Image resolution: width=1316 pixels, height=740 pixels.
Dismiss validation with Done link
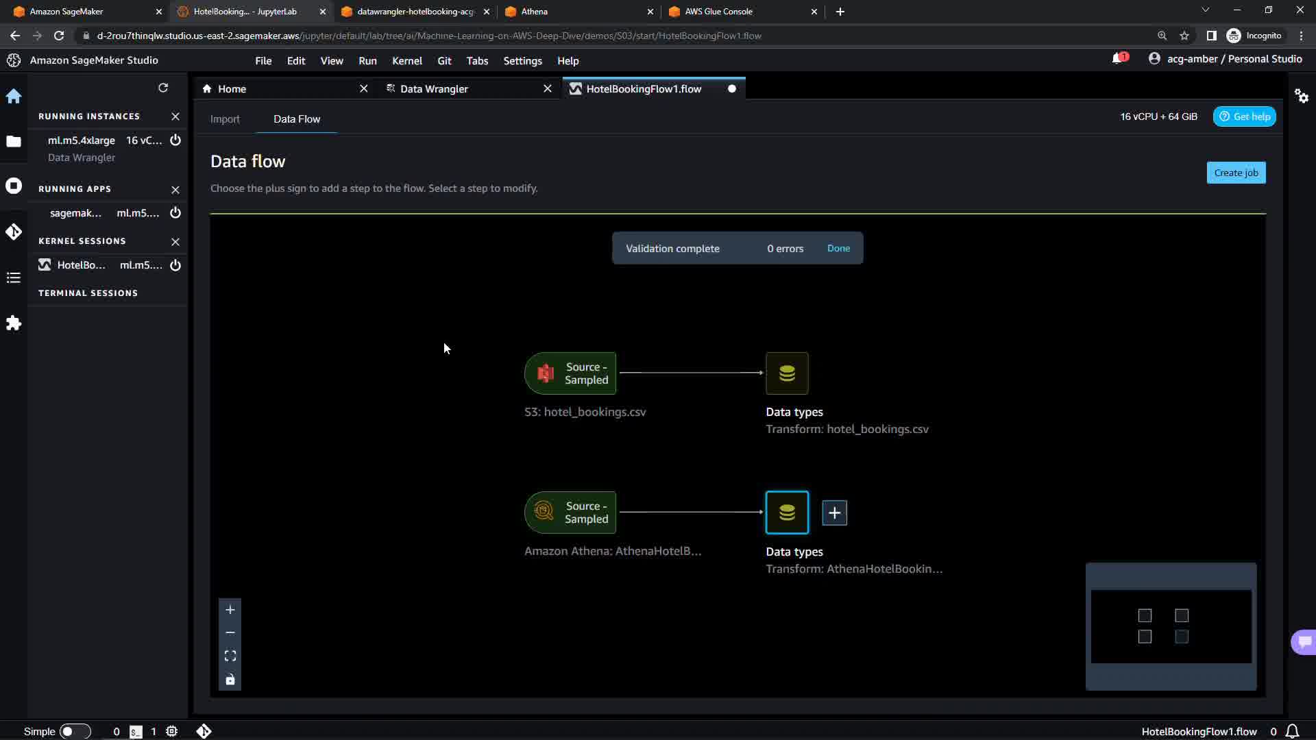pos(838,248)
